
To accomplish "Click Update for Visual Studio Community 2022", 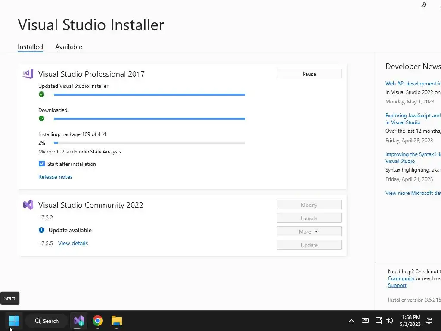I will pos(309,245).
